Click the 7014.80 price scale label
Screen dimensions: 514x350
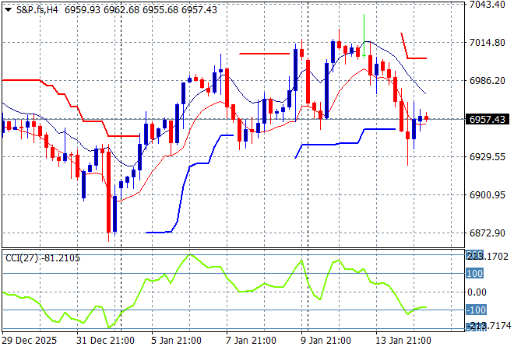(x=487, y=42)
